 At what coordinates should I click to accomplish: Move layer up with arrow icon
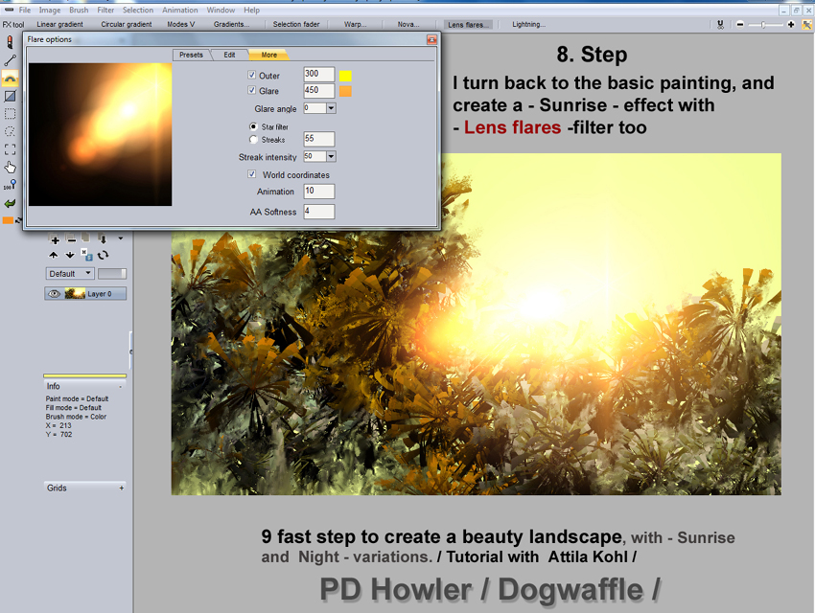(55, 255)
